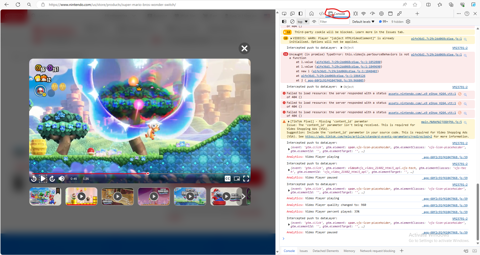Open Read aloud in the address bar
This screenshot has height=255, width=480.
(x=405, y=5)
